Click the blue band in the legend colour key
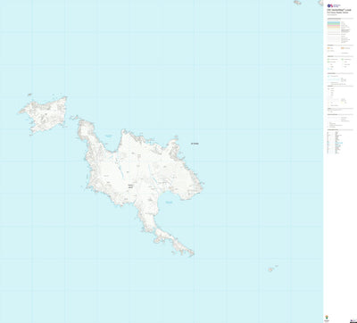This screenshot has height=323, width=357. click(x=334, y=22)
